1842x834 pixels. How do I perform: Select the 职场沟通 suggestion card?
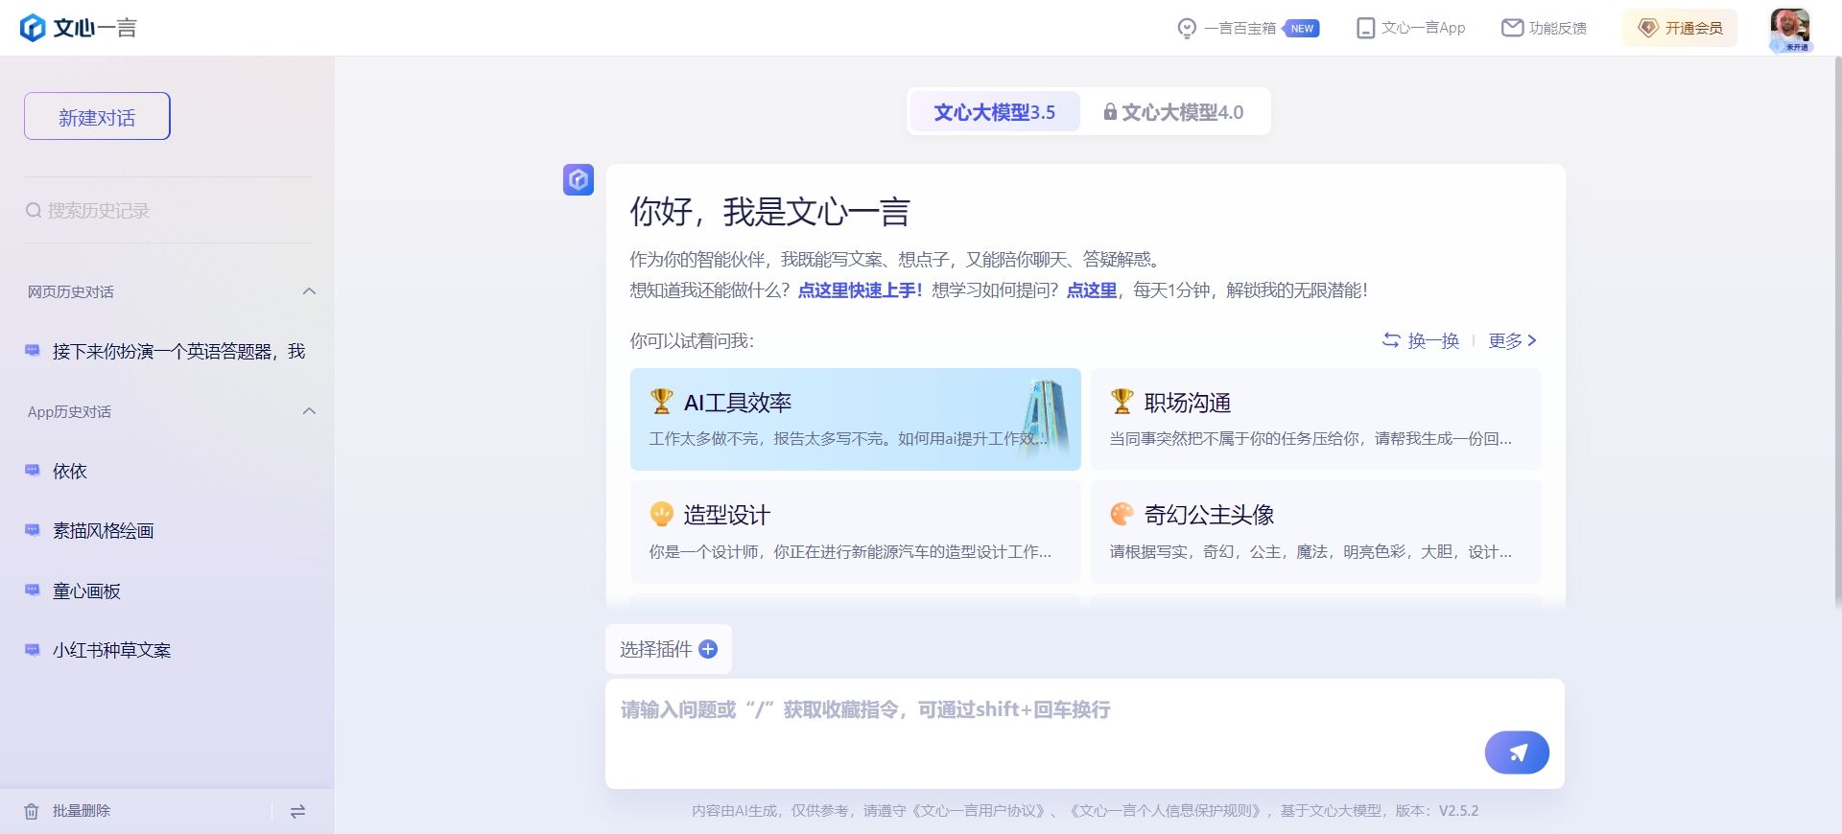coord(1315,419)
